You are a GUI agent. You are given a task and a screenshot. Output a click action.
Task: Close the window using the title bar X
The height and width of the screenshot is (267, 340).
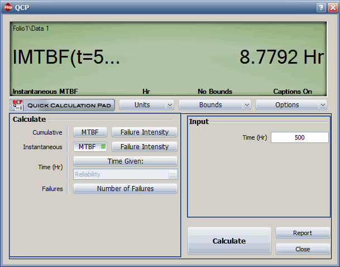point(332,8)
